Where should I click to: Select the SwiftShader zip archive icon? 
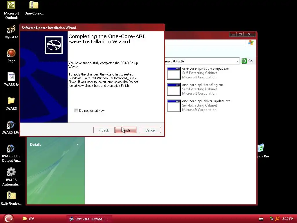coord(11,196)
